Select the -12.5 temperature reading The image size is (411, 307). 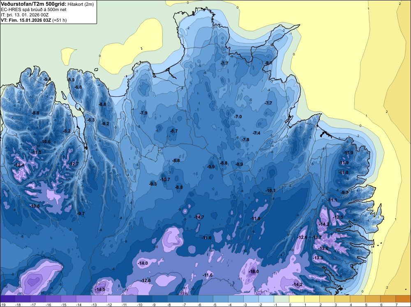pyautogui.click(x=338, y=217)
